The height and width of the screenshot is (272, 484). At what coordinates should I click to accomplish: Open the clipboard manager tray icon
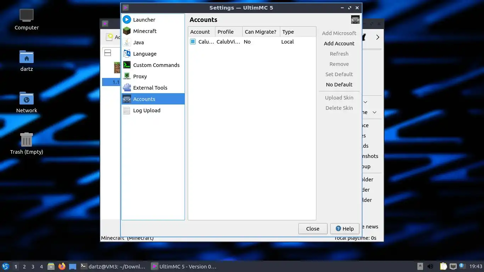coord(444,266)
